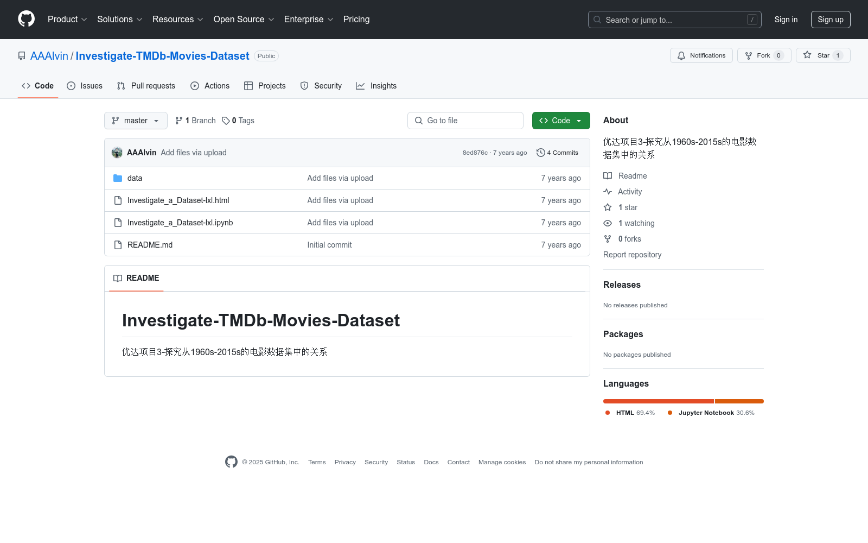Click the Readme book icon in About

click(608, 176)
